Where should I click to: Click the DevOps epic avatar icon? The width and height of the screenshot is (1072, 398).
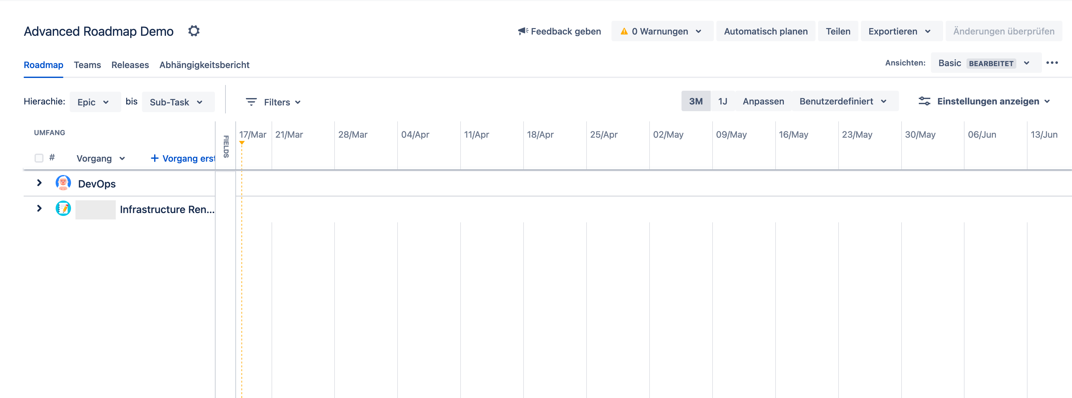coord(63,183)
